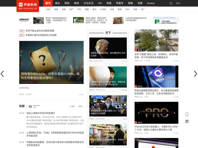Image resolution: width=198 pixels, height=148 pixels.
Task: Show the QR code icon
Action: pyautogui.click(x=187, y=121)
